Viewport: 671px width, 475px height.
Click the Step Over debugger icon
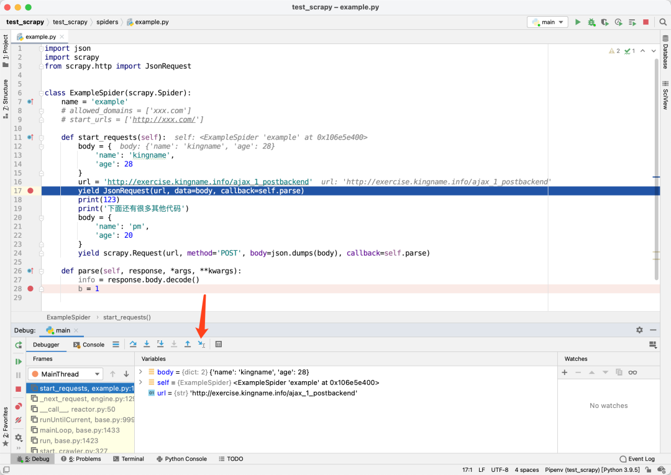coord(133,344)
